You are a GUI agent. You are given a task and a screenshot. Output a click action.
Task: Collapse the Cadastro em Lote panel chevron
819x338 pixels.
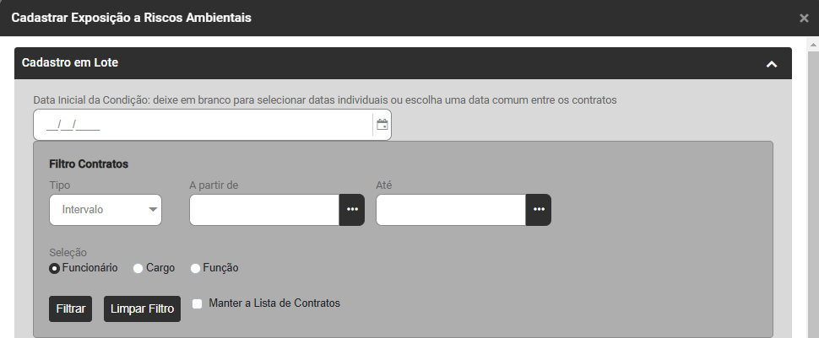tap(771, 64)
